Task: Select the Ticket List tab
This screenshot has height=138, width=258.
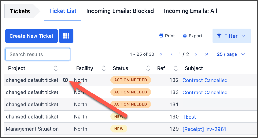Action: pos(63,11)
